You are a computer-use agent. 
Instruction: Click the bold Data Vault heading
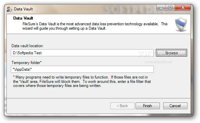(x=23, y=18)
